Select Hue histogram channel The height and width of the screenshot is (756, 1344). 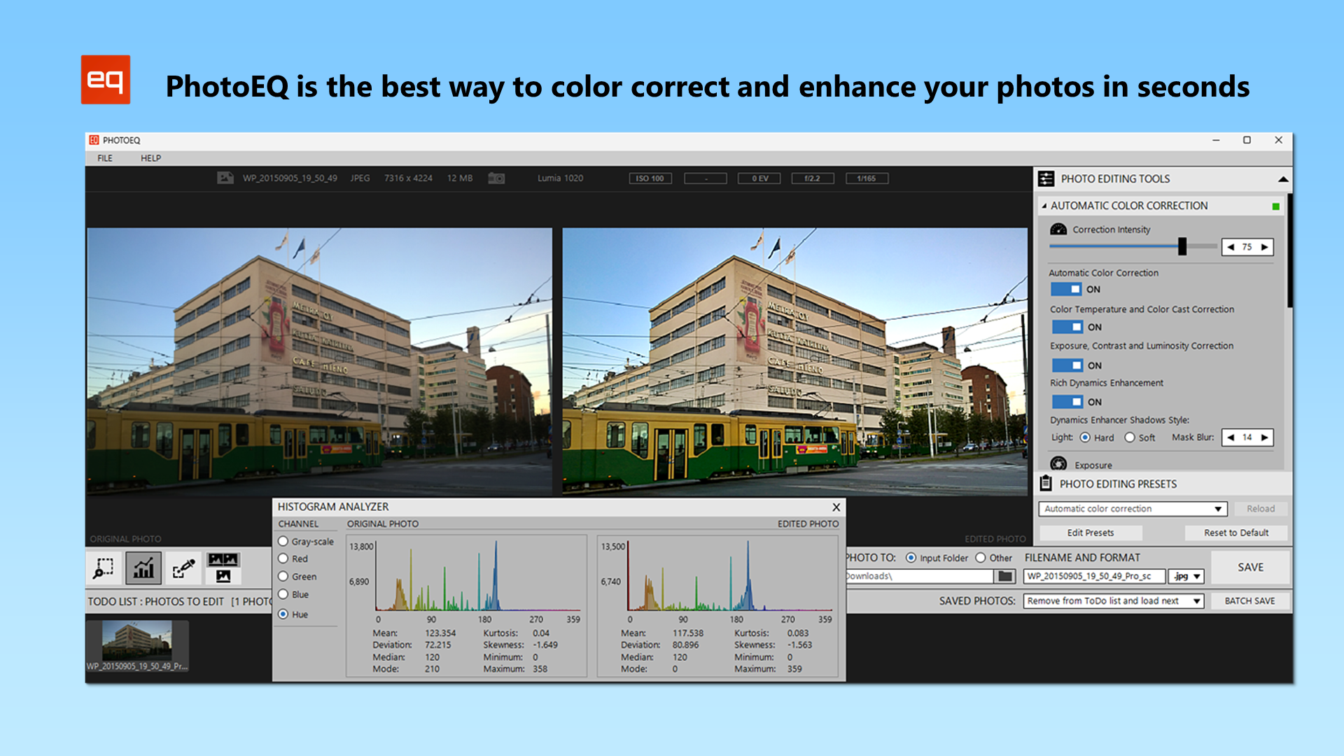click(283, 614)
